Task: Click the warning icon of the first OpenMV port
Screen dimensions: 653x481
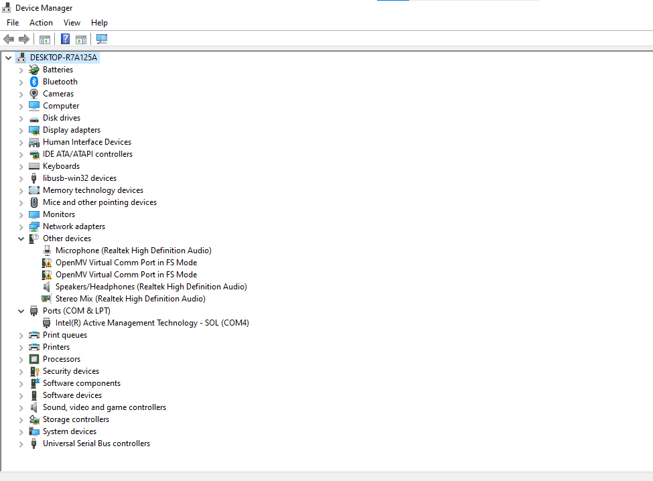Action: coord(47,263)
